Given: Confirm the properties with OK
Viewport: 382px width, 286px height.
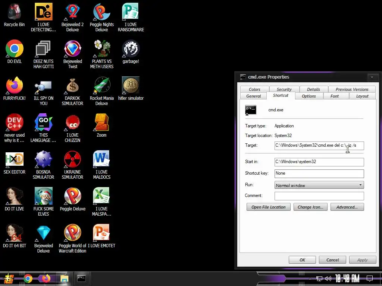Looking at the screenshot, I should pos(302,260).
